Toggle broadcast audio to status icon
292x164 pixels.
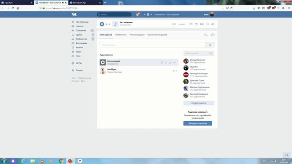click(202, 24)
